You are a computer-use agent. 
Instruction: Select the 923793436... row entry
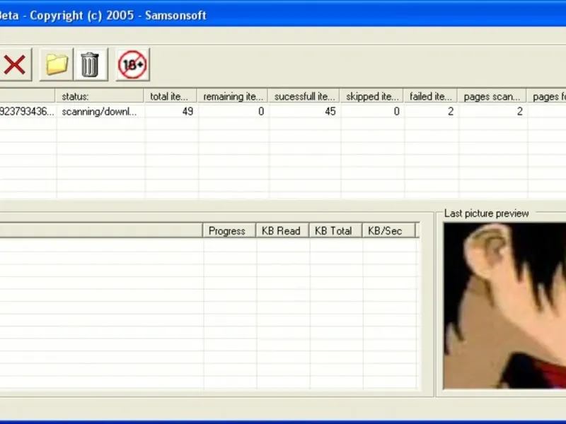[x=28, y=112]
